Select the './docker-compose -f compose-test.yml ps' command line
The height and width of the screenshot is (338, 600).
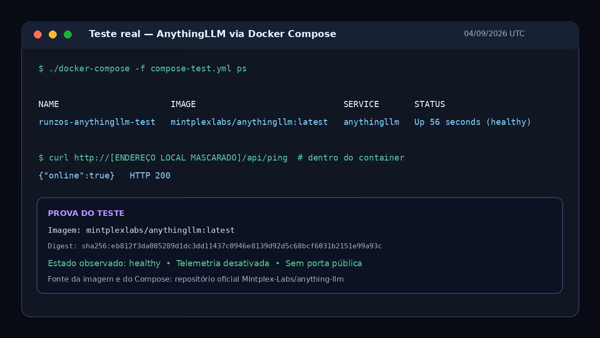tap(142, 69)
